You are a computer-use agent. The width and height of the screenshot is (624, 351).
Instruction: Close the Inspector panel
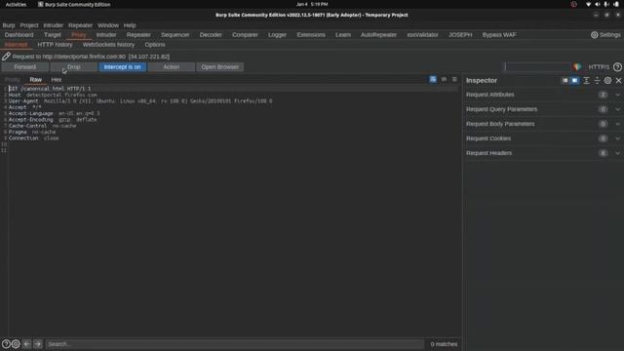(x=618, y=80)
